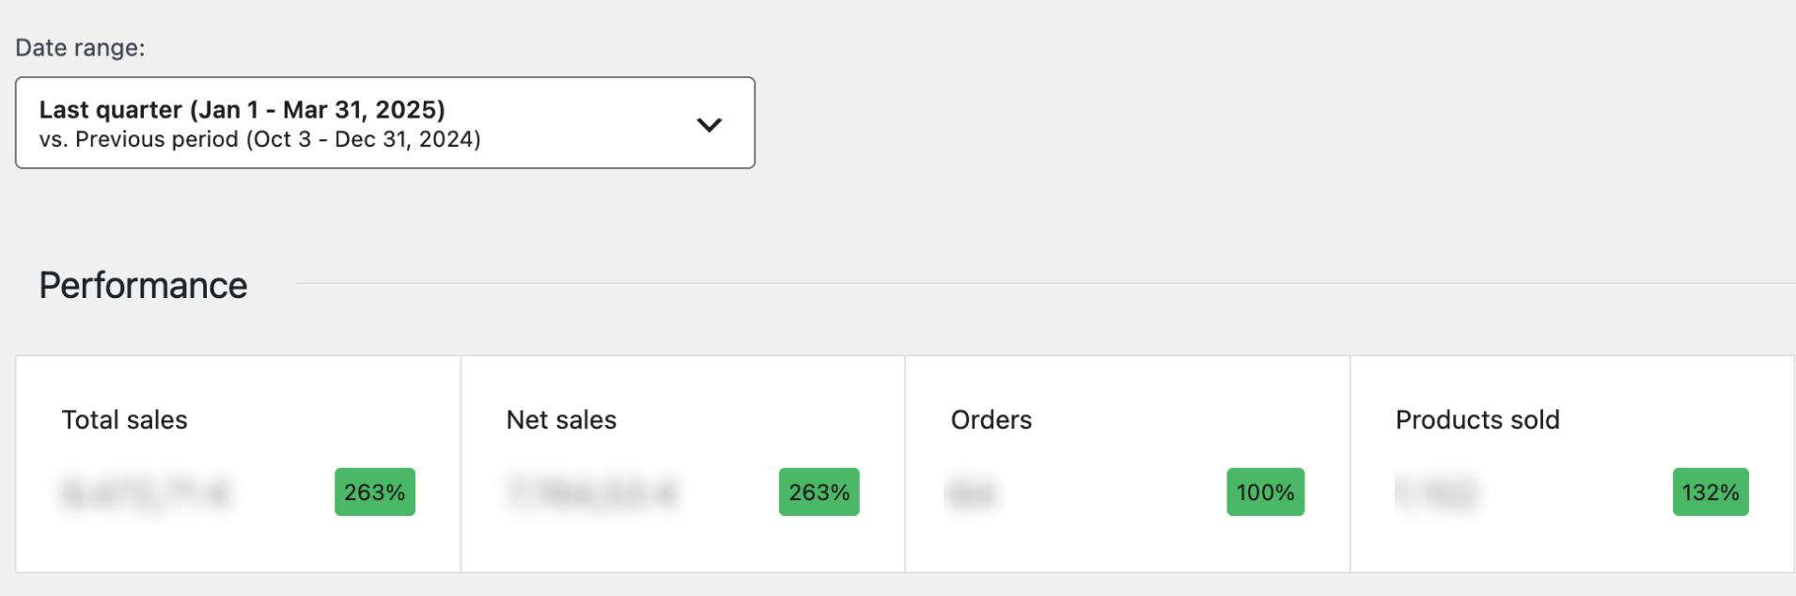This screenshot has width=1796, height=596.
Task: Click the 'Net sales' label text
Action: tap(561, 420)
